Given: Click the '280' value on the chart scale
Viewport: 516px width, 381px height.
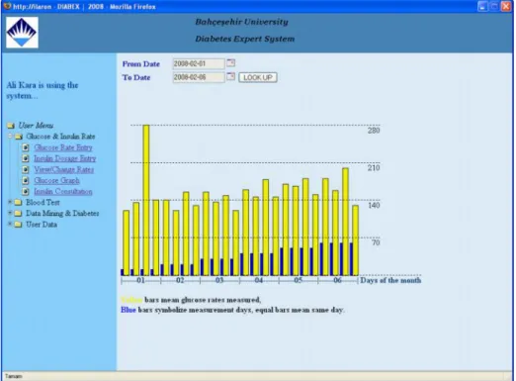Looking at the screenshot, I should pos(374,131).
